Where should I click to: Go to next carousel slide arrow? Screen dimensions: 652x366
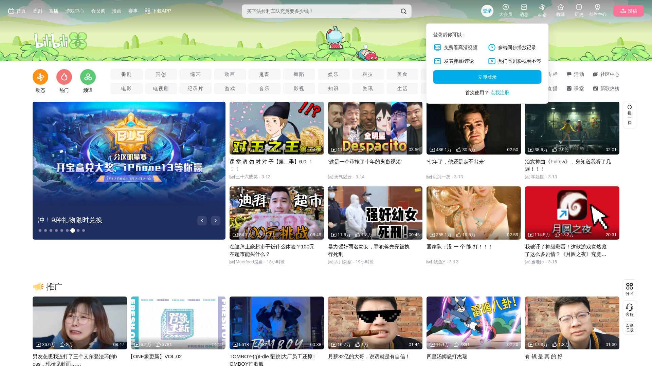pyautogui.click(x=216, y=221)
